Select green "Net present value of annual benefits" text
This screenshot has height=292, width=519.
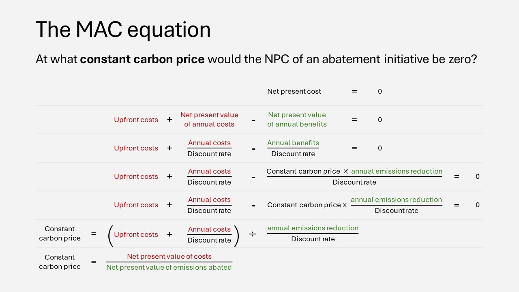tap(297, 120)
